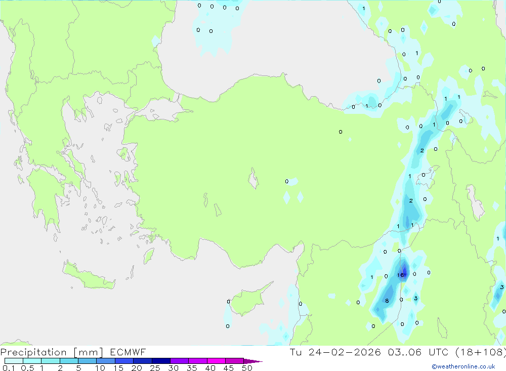Viewport: 506px width, 371px height.
Task: Click the '0.1' legend scale label
Action: pos(9,368)
